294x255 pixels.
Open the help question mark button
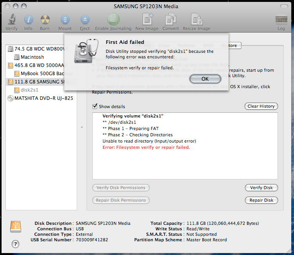click(16, 244)
